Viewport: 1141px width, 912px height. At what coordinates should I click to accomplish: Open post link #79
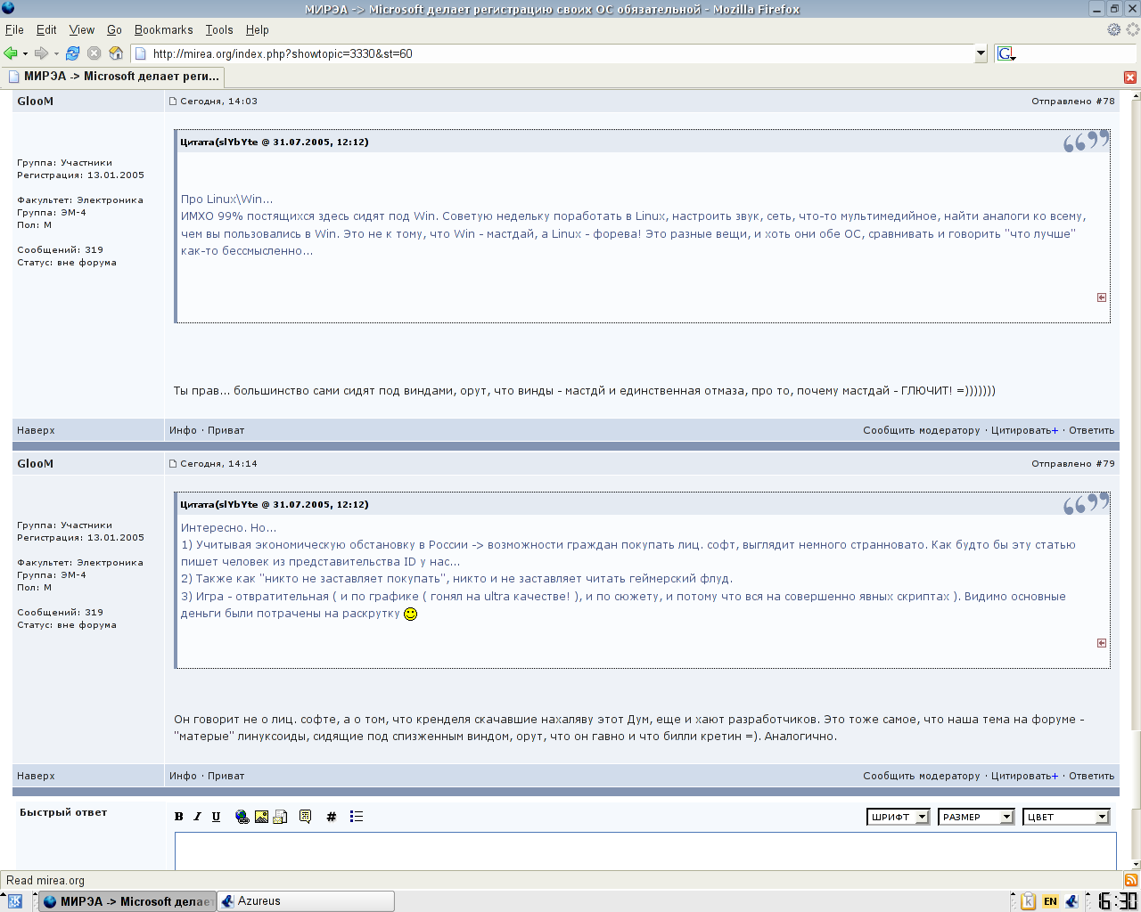[1105, 463]
